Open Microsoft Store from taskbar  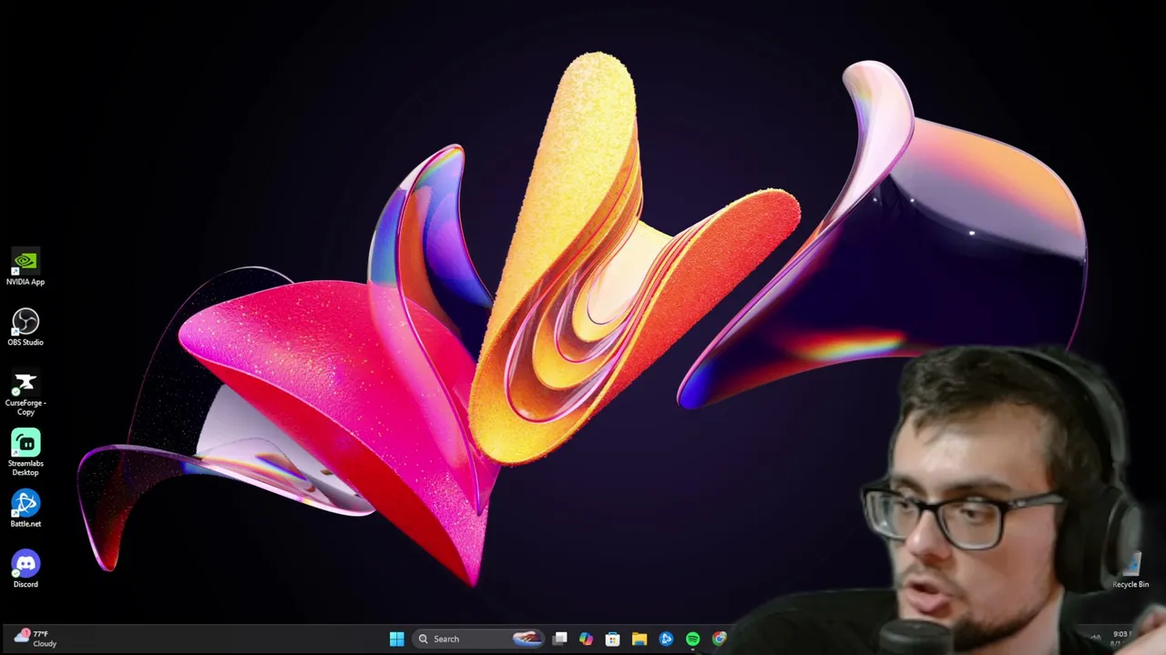point(613,639)
